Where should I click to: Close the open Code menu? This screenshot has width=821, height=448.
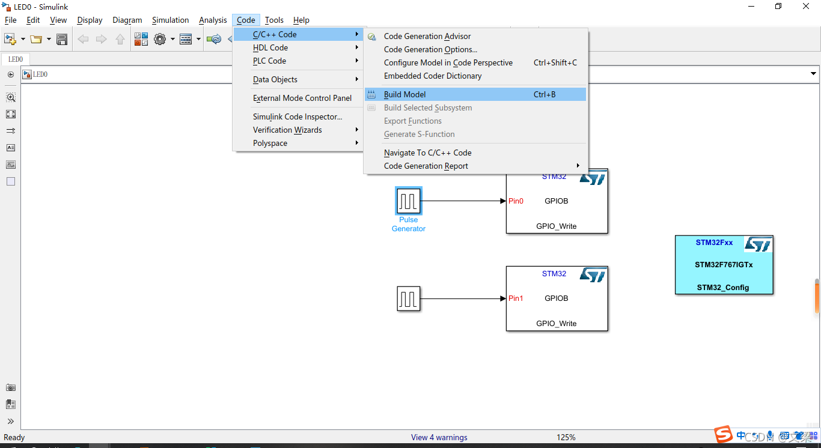click(246, 20)
